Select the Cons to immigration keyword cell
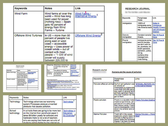 click(x=129, y=36)
